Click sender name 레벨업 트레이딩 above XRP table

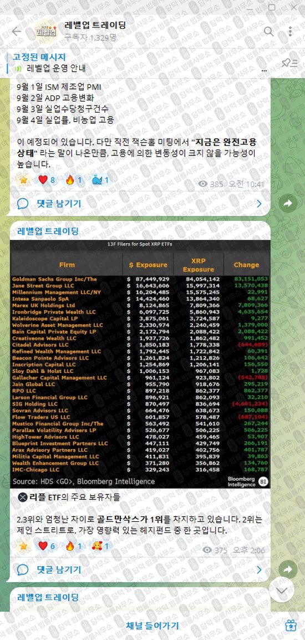tap(48, 231)
